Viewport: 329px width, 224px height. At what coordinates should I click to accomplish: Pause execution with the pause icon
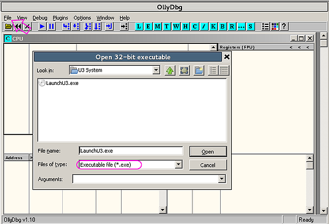[51, 27]
